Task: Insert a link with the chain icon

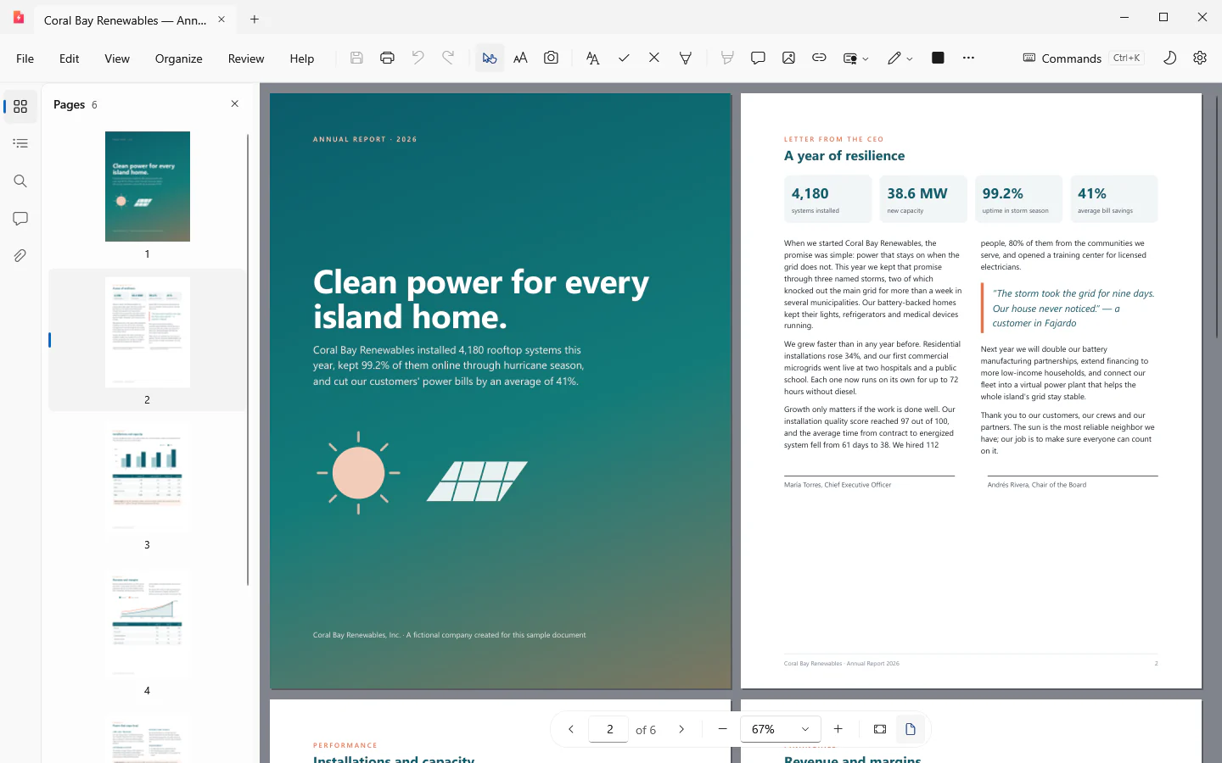Action: click(819, 58)
